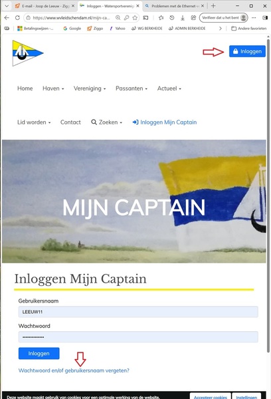Image resolution: width=271 pixels, height=399 pixels.
Task: Show more favorites with chevron arrow
Action: coord(221,28)
